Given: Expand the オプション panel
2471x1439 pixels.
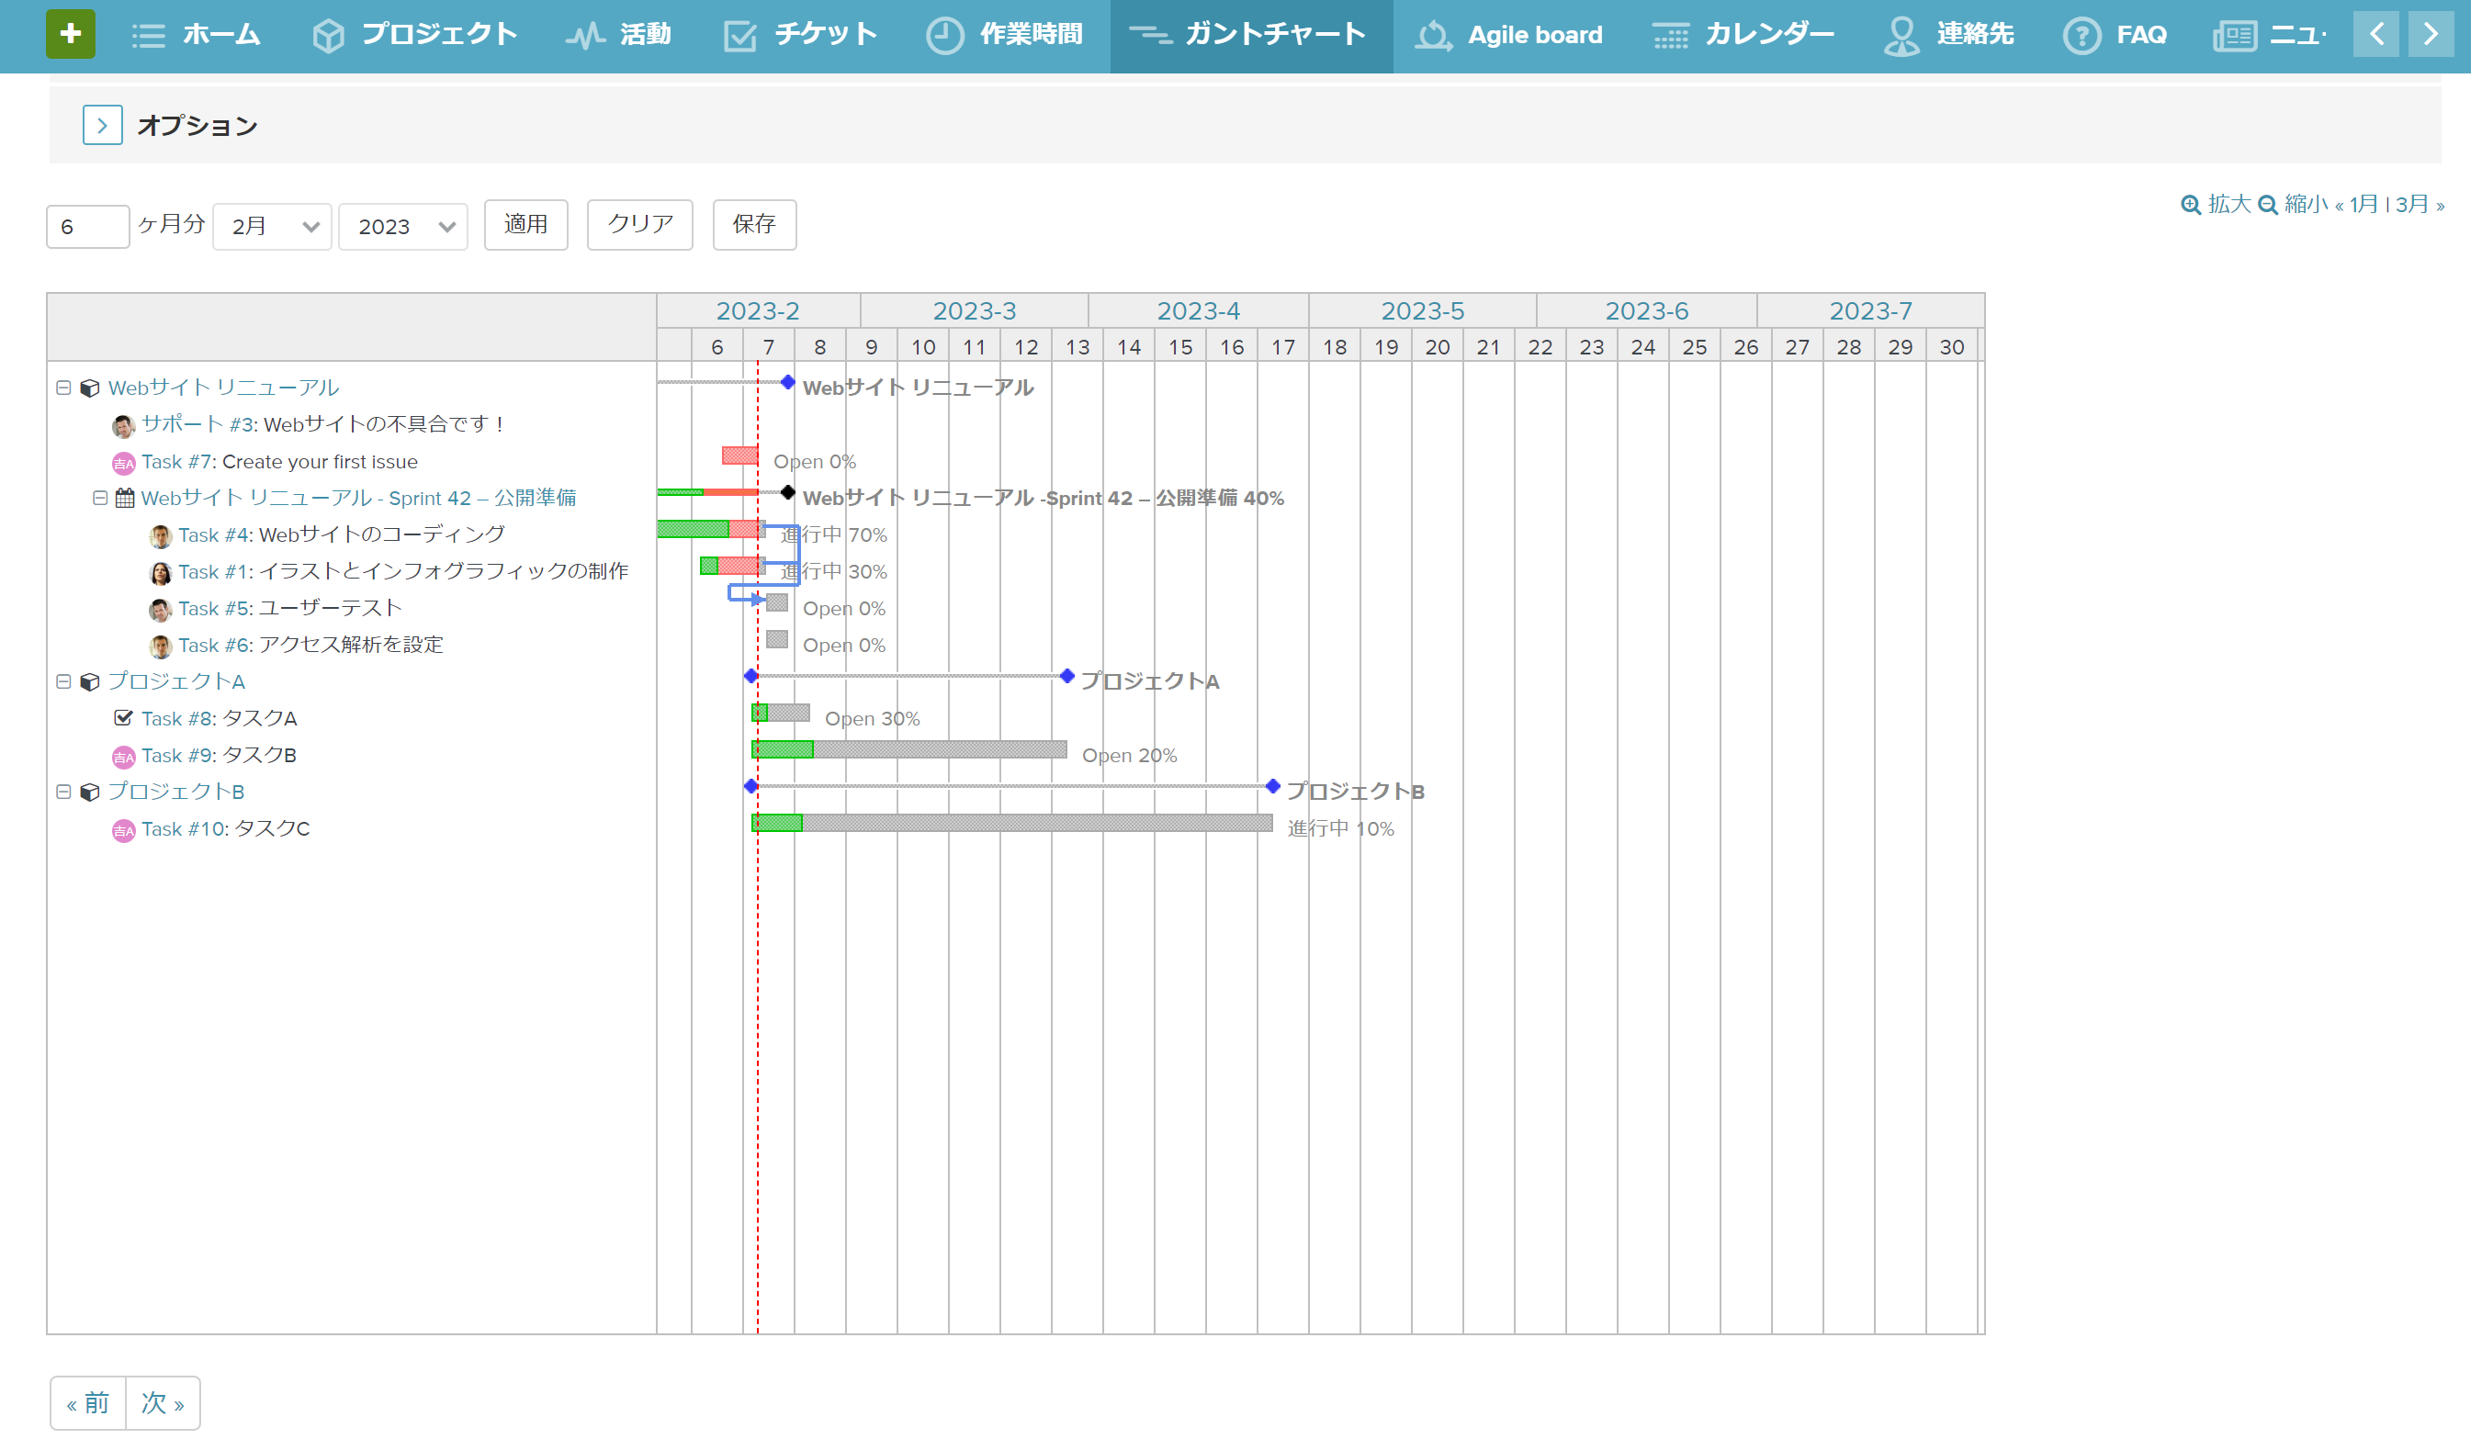Looking at the screenshot, I should pyautogui.click(x=102, y=126).
